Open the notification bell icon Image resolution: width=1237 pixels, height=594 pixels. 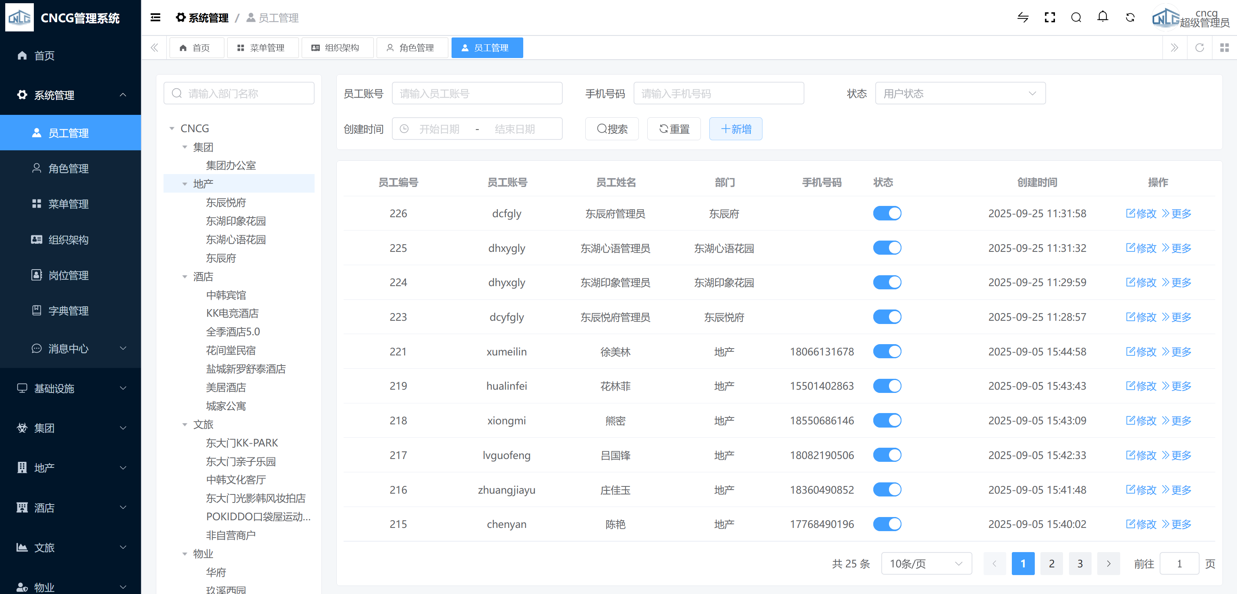pos(1102,17)
